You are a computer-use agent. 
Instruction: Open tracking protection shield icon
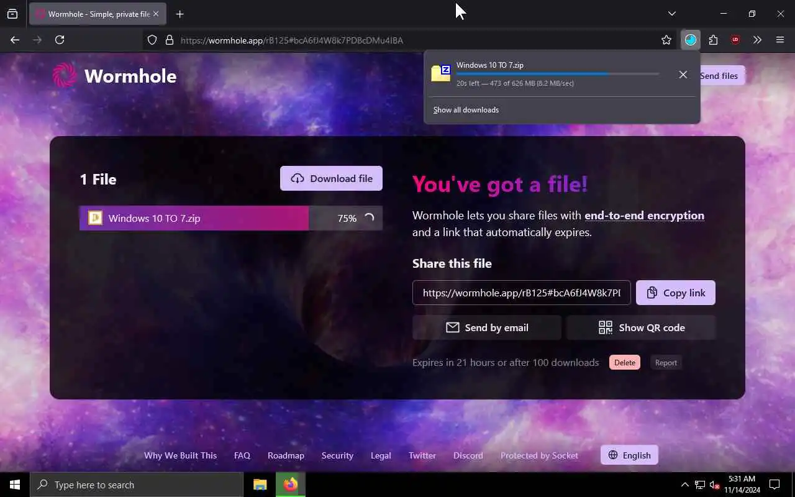pos(152,40)
